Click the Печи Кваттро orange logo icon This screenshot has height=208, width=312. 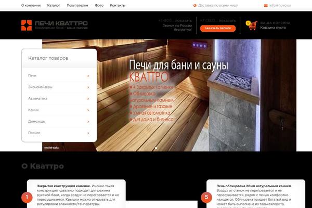[27, 25]
